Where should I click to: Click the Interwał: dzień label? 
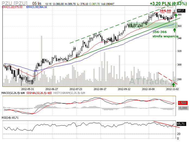point(164,7)
